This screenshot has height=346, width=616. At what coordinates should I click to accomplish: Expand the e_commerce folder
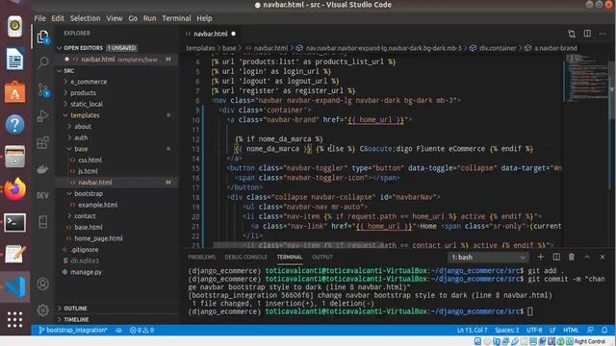pyautogui.click(x=89, y=82)
